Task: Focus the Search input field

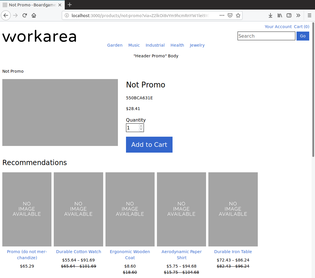Action: coord(266,36)
